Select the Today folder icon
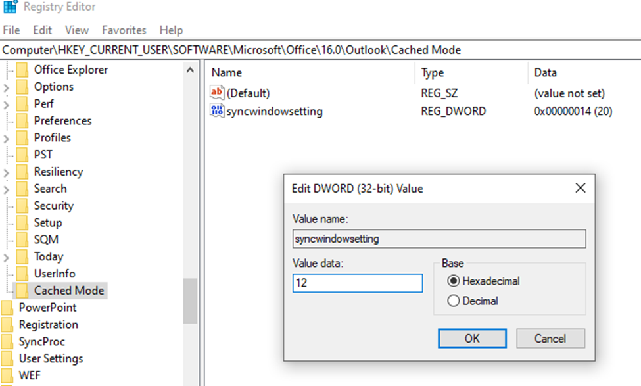Viewport: 641px width, 386px height. [22, 257]
